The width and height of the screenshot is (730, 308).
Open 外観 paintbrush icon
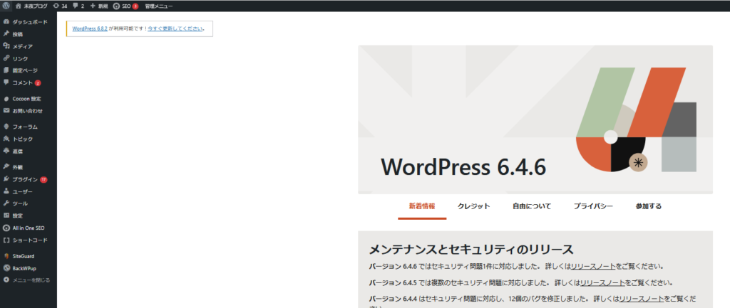(6, 166)
